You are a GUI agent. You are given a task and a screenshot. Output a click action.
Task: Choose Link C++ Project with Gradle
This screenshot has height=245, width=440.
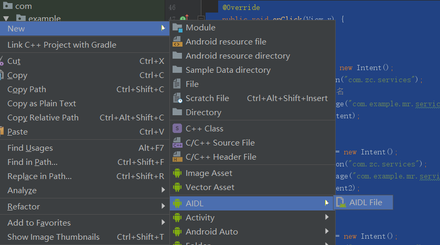pos(84,45)
